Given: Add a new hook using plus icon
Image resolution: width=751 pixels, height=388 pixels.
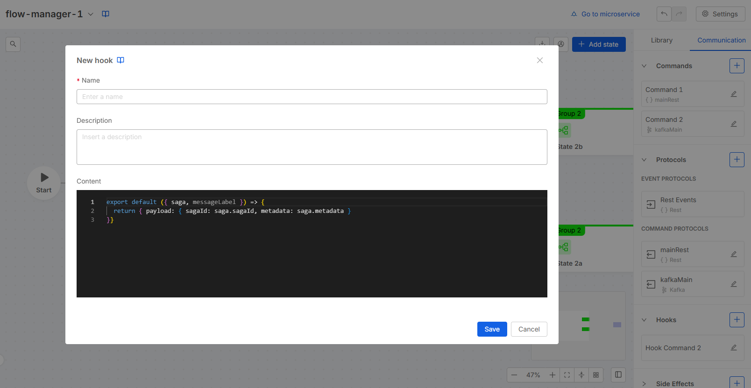Looking at the screenshot, I should 737,320.
